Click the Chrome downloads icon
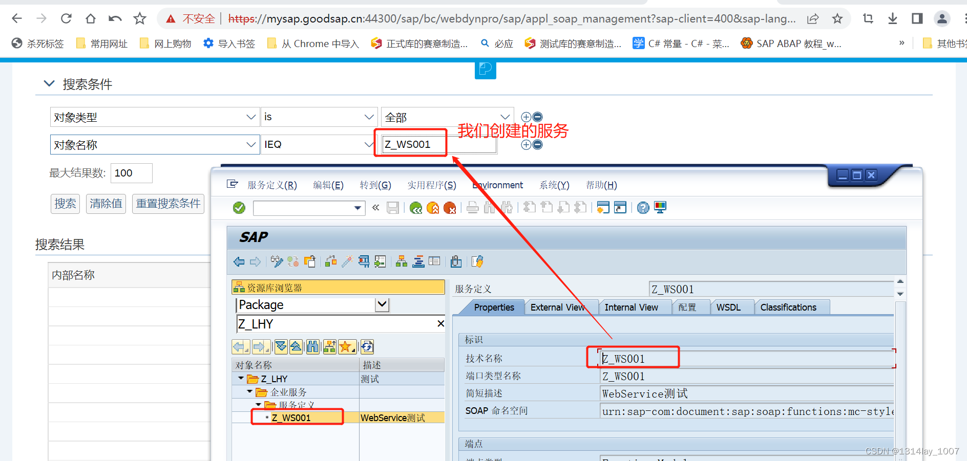Image resolution: width=967 pixels, height=461 pixels. click(893, 19)
